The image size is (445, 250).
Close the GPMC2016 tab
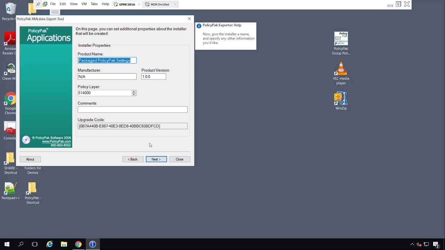[139, 5]
